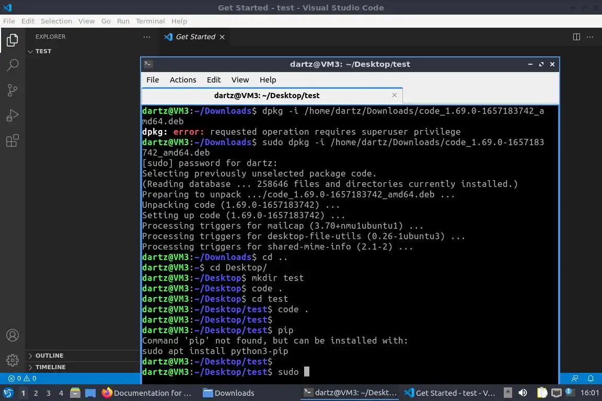The height and width of the screenshot is (401, 602).
Task: Click the clipboard tray icon
Action: tap(542, 393)
